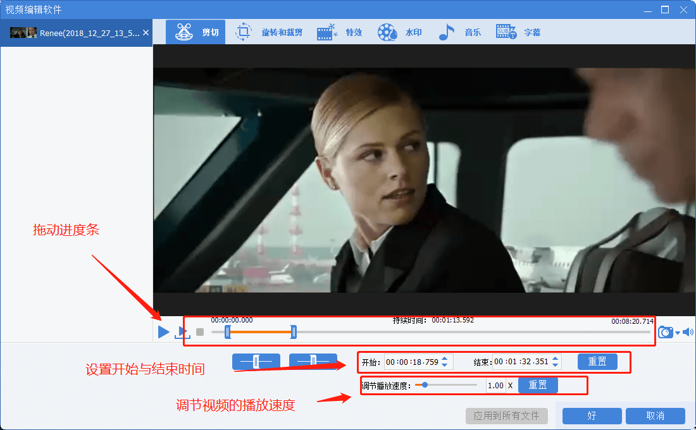
Task: Open the 特效 effects tab
Action: [x=340, y=32]
